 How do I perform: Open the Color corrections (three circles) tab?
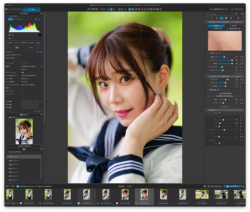(x=217, y=18)
